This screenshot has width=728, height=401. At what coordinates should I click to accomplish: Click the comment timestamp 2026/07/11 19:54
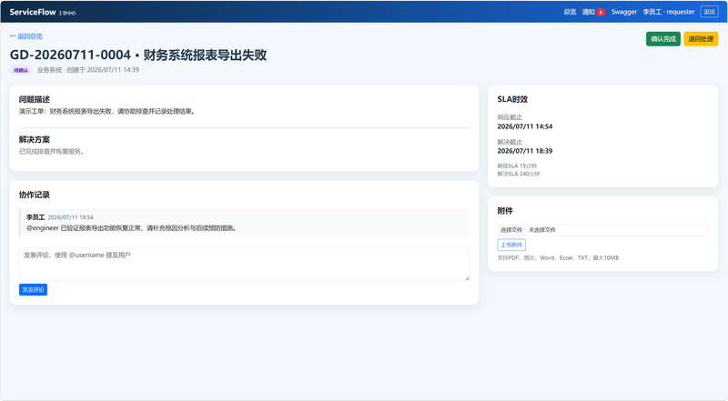point(71,217)
